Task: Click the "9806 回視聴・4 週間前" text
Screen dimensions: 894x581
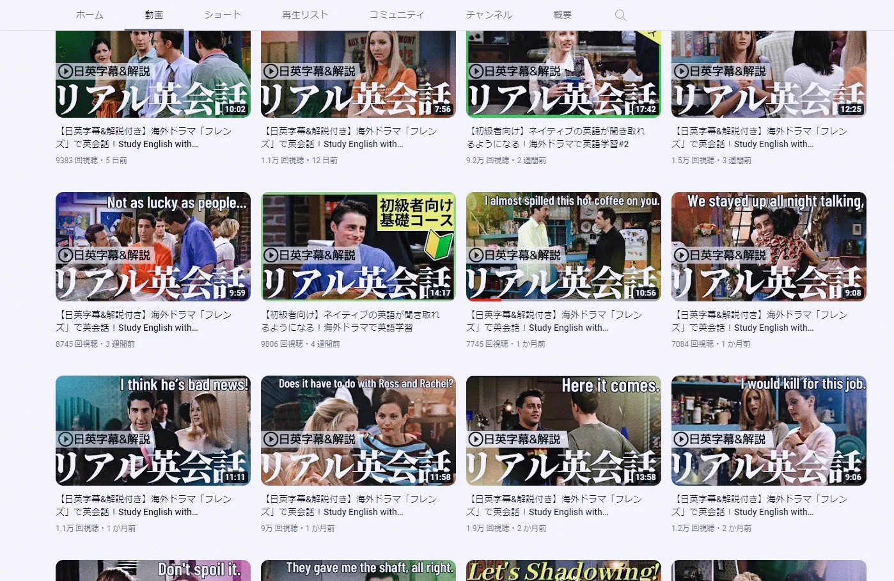Action: 301,344
